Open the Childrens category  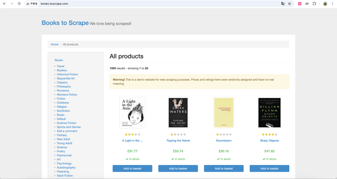(x=63, y=103)
